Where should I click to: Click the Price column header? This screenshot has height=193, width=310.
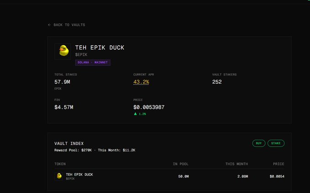(x=278, y=164)
